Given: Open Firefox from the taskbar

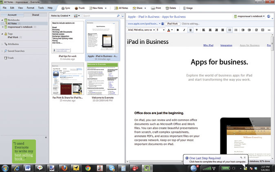Looking at the screenshot, I should [x=64, y=168].
